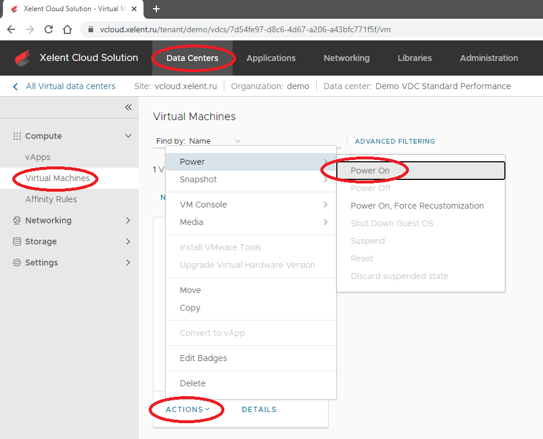Open Affinity Rules in the sidebar
This screenshot has width=543, height=439.
(x=51, y=199)
